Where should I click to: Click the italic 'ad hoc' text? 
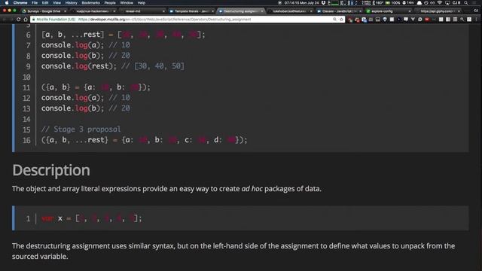[252, 189]
